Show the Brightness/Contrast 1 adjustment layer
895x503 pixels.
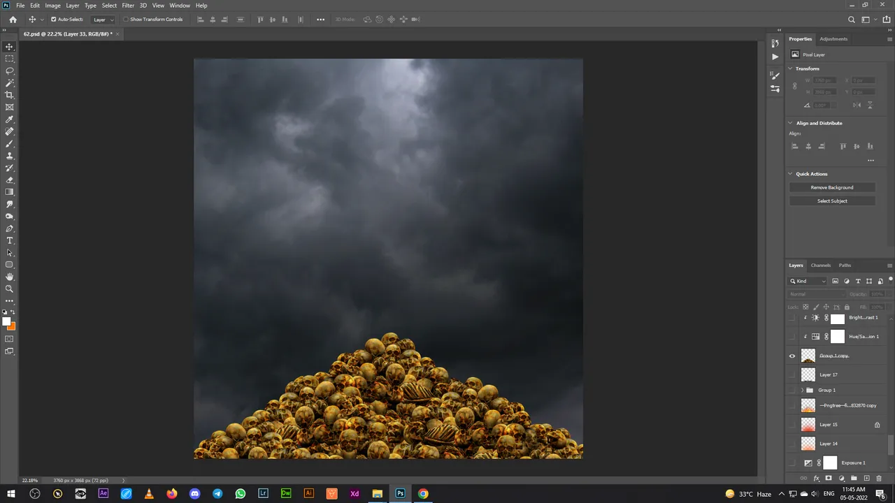[x=792, y=318]
